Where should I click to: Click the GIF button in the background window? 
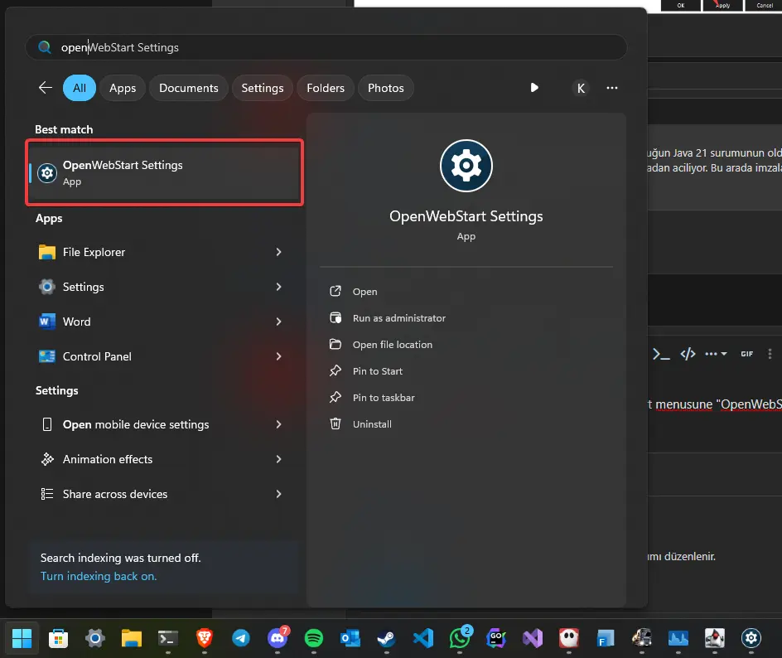(746, 354)
